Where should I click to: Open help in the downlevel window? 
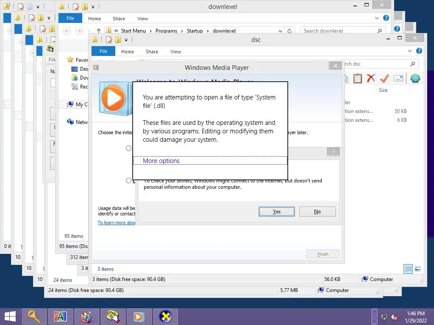point(386,18)
